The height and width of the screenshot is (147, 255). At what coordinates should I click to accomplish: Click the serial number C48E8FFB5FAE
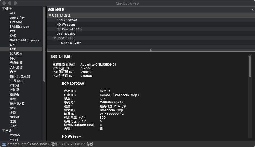pos(111,103)
